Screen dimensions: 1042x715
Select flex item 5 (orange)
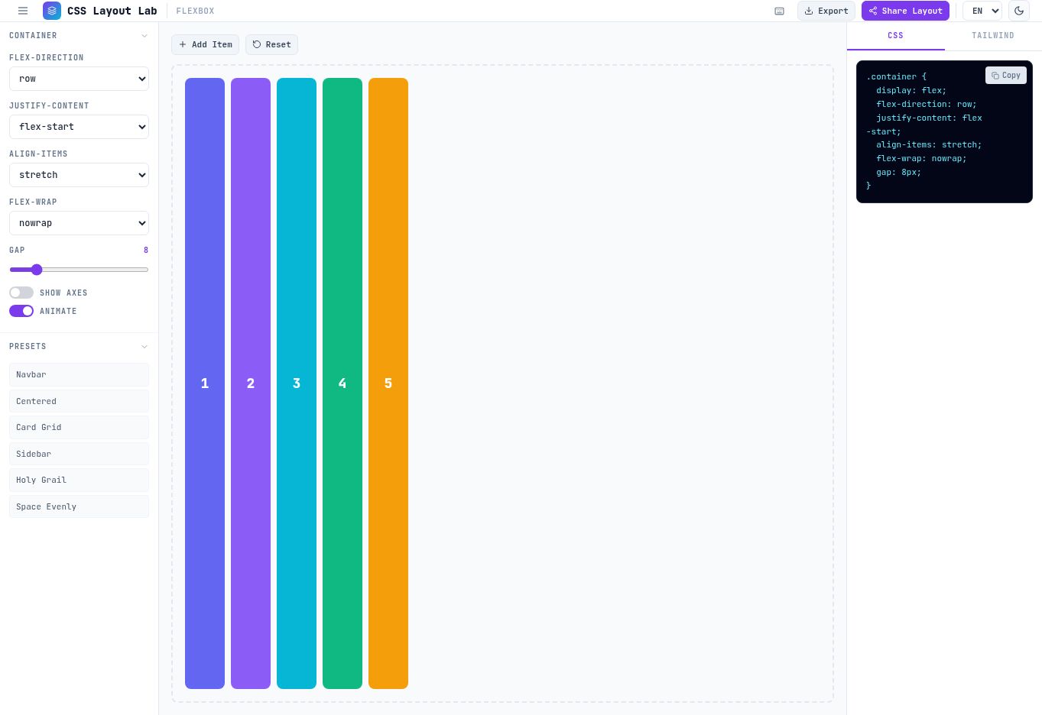click(x=388, y=383)
